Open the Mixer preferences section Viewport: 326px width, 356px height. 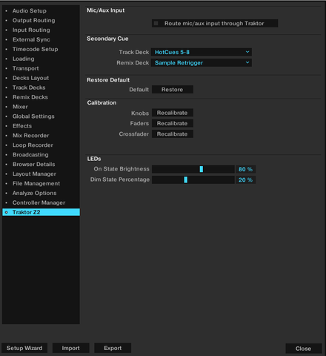coord(20,107)
